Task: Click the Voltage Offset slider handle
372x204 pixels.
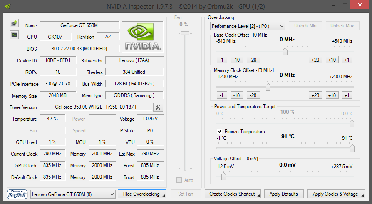Action: [223, 176]
